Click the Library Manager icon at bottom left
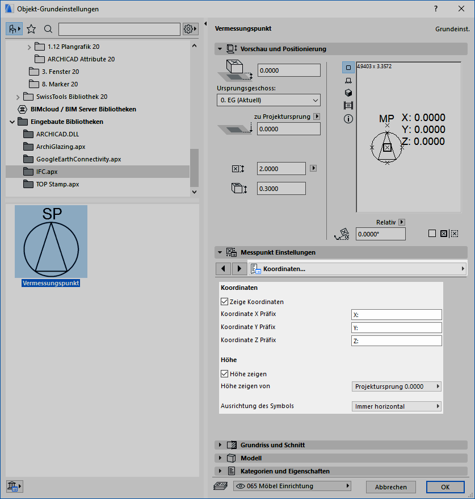This screenshot has width=475, height=499. pos(14,486)
